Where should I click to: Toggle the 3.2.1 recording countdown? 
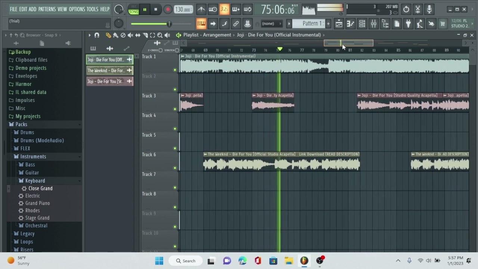pos(224,9)
